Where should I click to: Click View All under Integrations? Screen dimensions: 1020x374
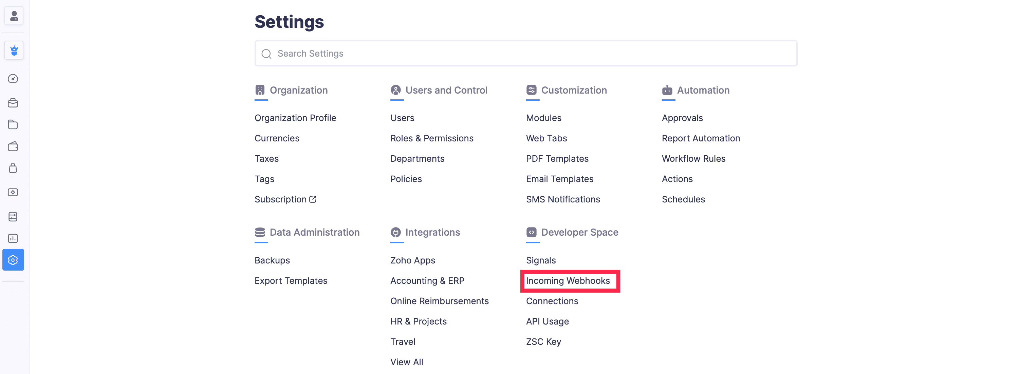pyautogui.click(x=406, y=362)
